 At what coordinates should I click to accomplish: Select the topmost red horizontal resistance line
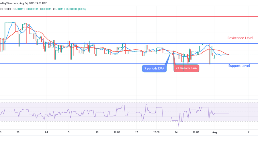[129, 17]
